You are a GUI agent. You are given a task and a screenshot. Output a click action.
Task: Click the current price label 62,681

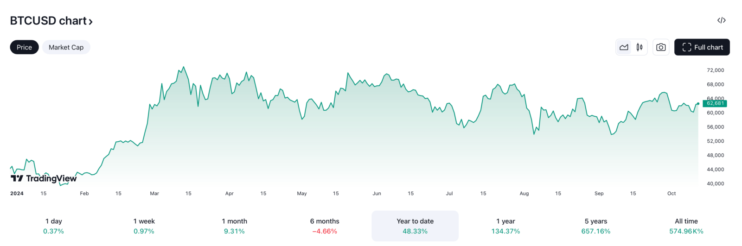(715, 103)
